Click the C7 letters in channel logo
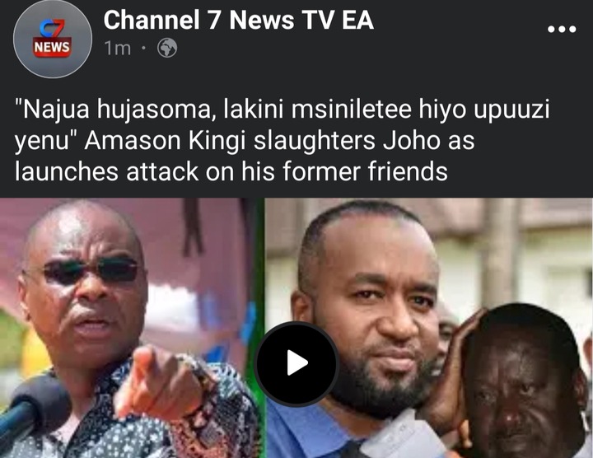 [x=52, y=28]
